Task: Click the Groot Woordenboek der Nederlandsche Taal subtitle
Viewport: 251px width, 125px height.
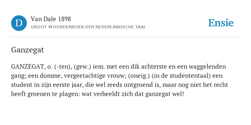Action: click(88, 27)
